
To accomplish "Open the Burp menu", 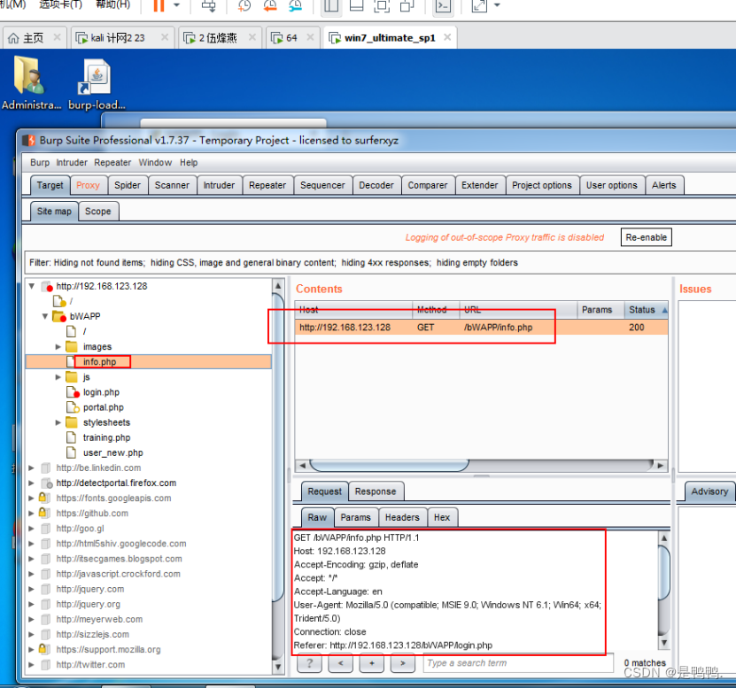I will [x=40, y=162].
